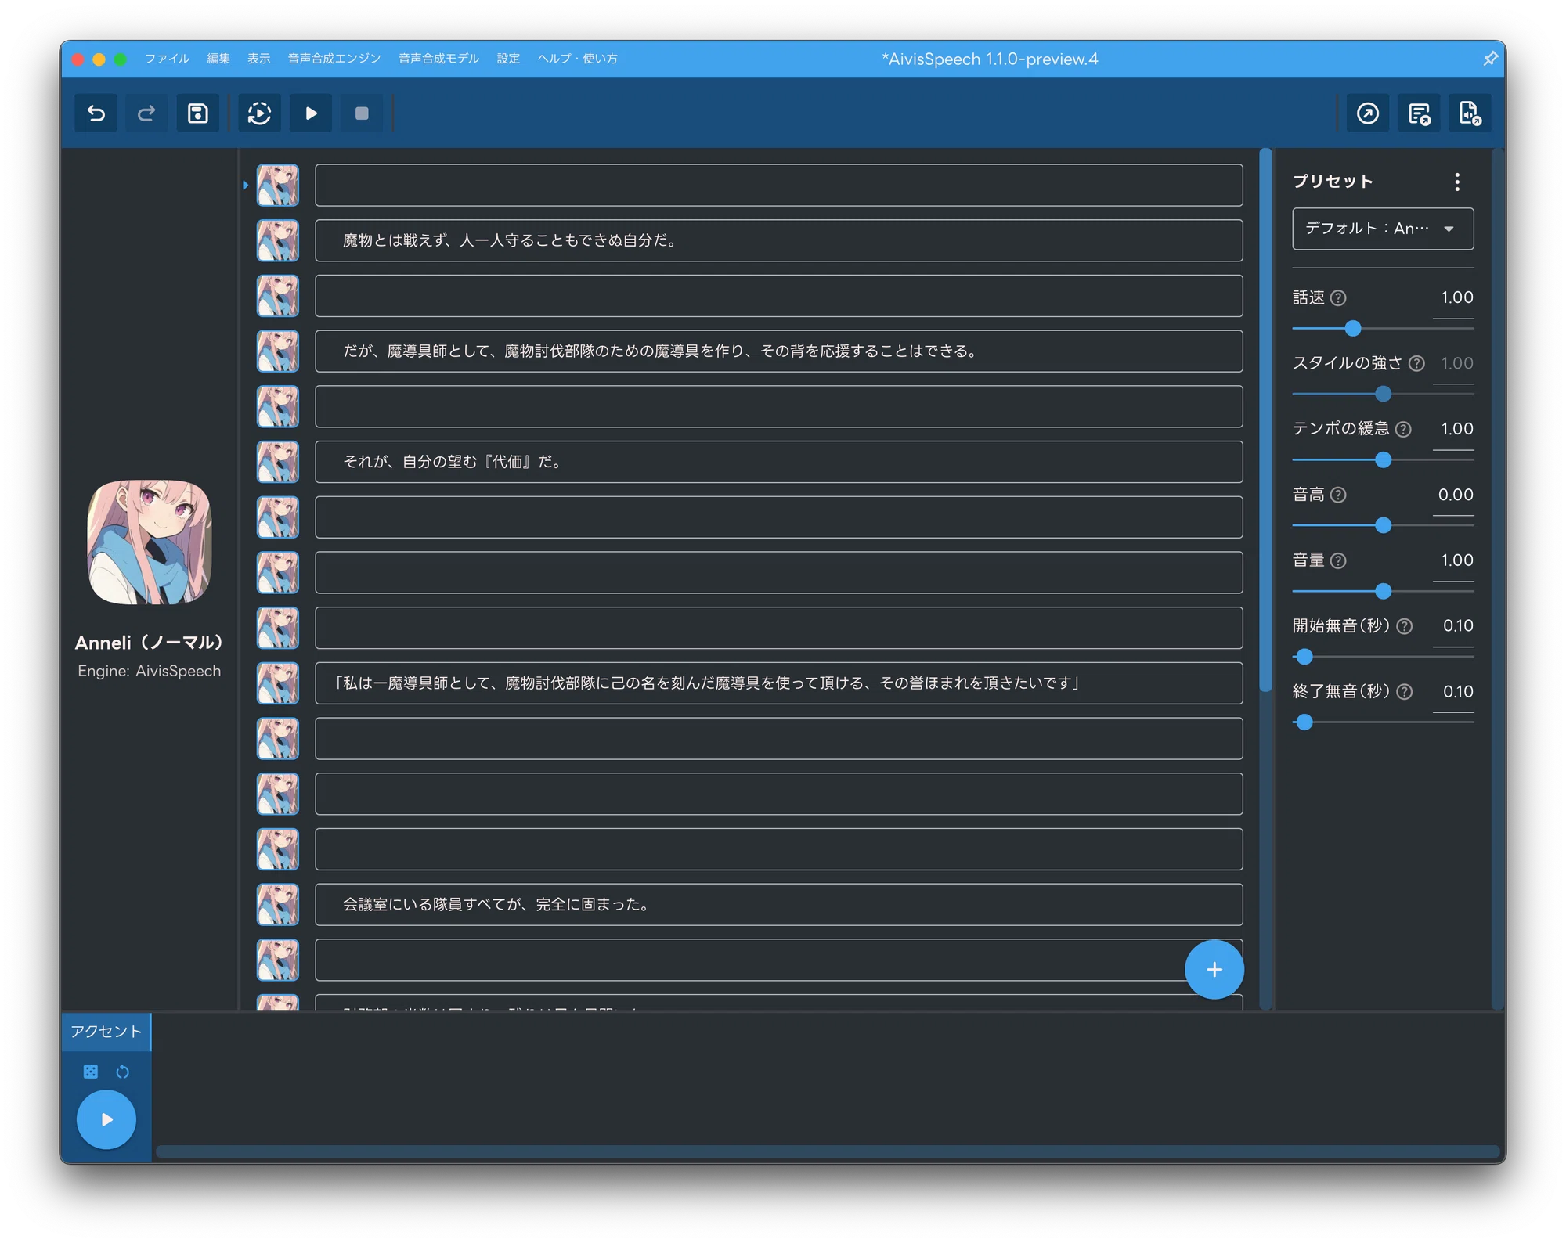
Task: Click the help icon next to 話速
Action: point(1338,297)
